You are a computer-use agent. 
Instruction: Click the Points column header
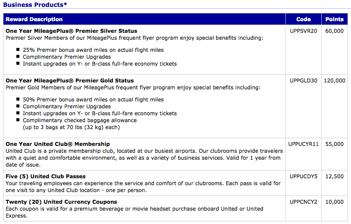click(334, 19)
